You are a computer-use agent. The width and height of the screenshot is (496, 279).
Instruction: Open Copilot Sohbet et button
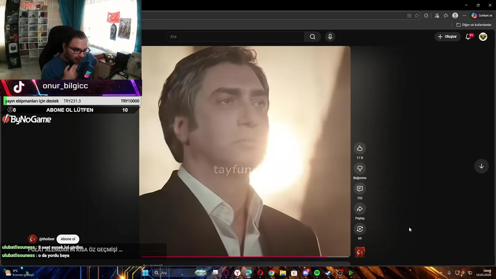pos(482,15)
